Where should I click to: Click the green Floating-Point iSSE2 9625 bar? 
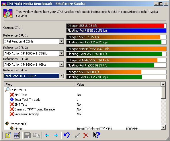click(x=116, y=42)
